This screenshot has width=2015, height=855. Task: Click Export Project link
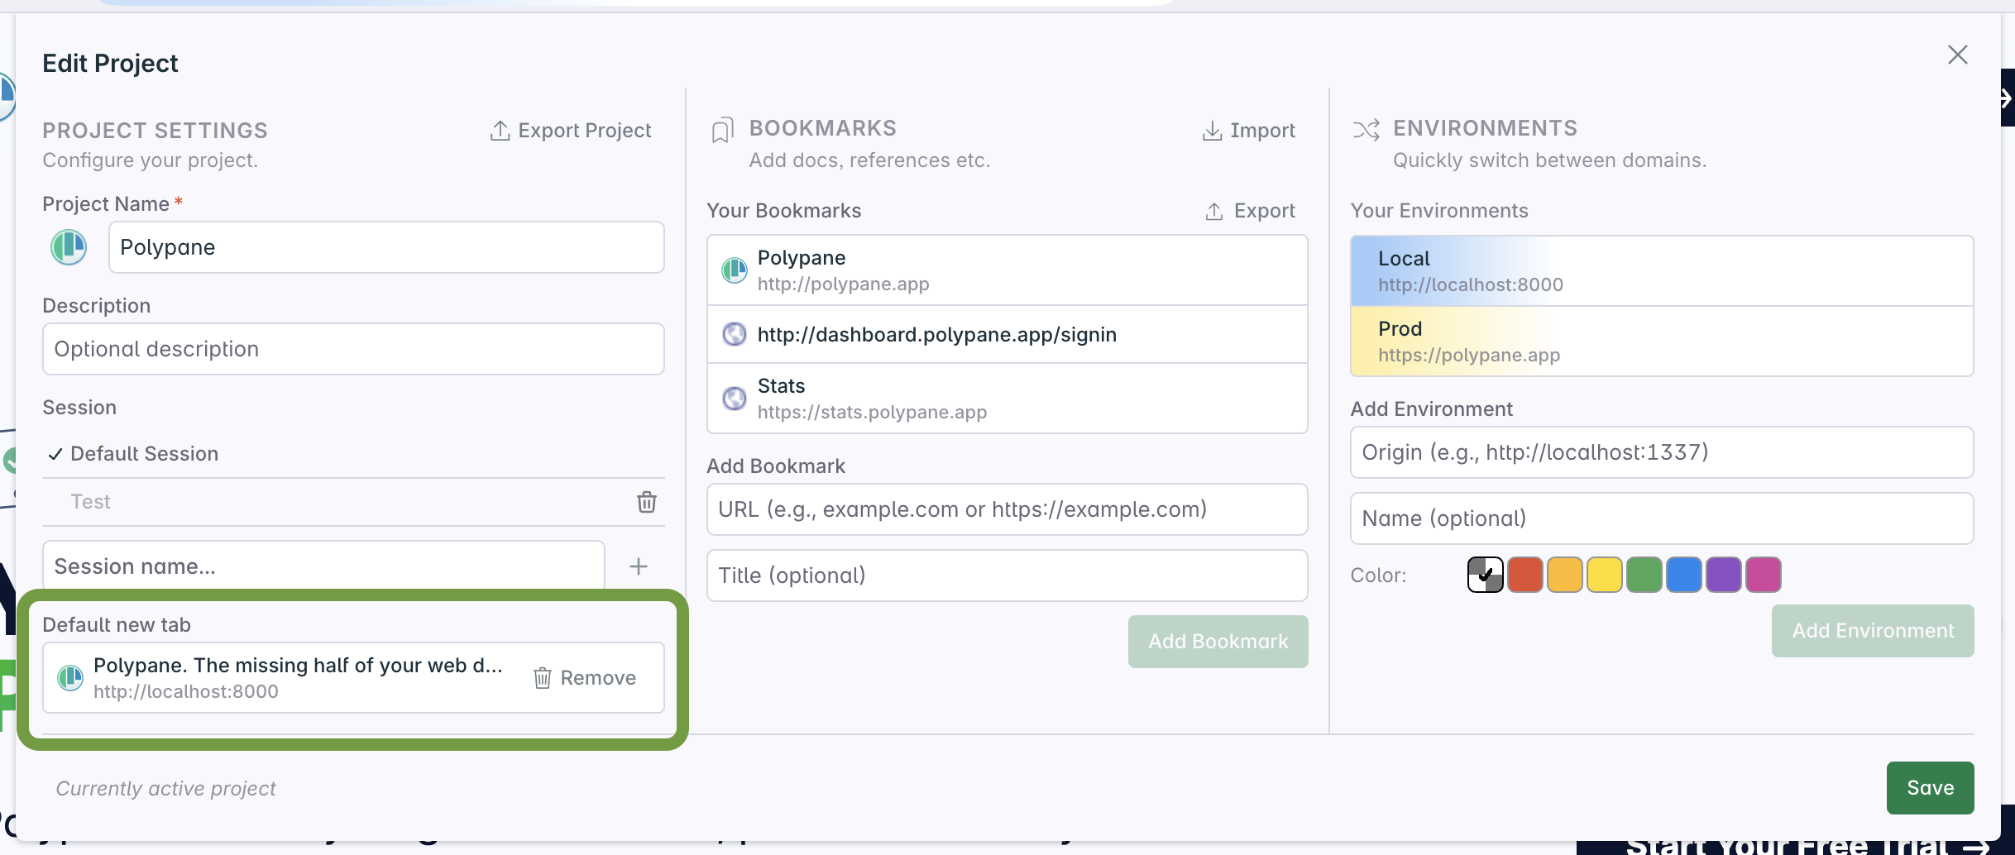(571, 131)
